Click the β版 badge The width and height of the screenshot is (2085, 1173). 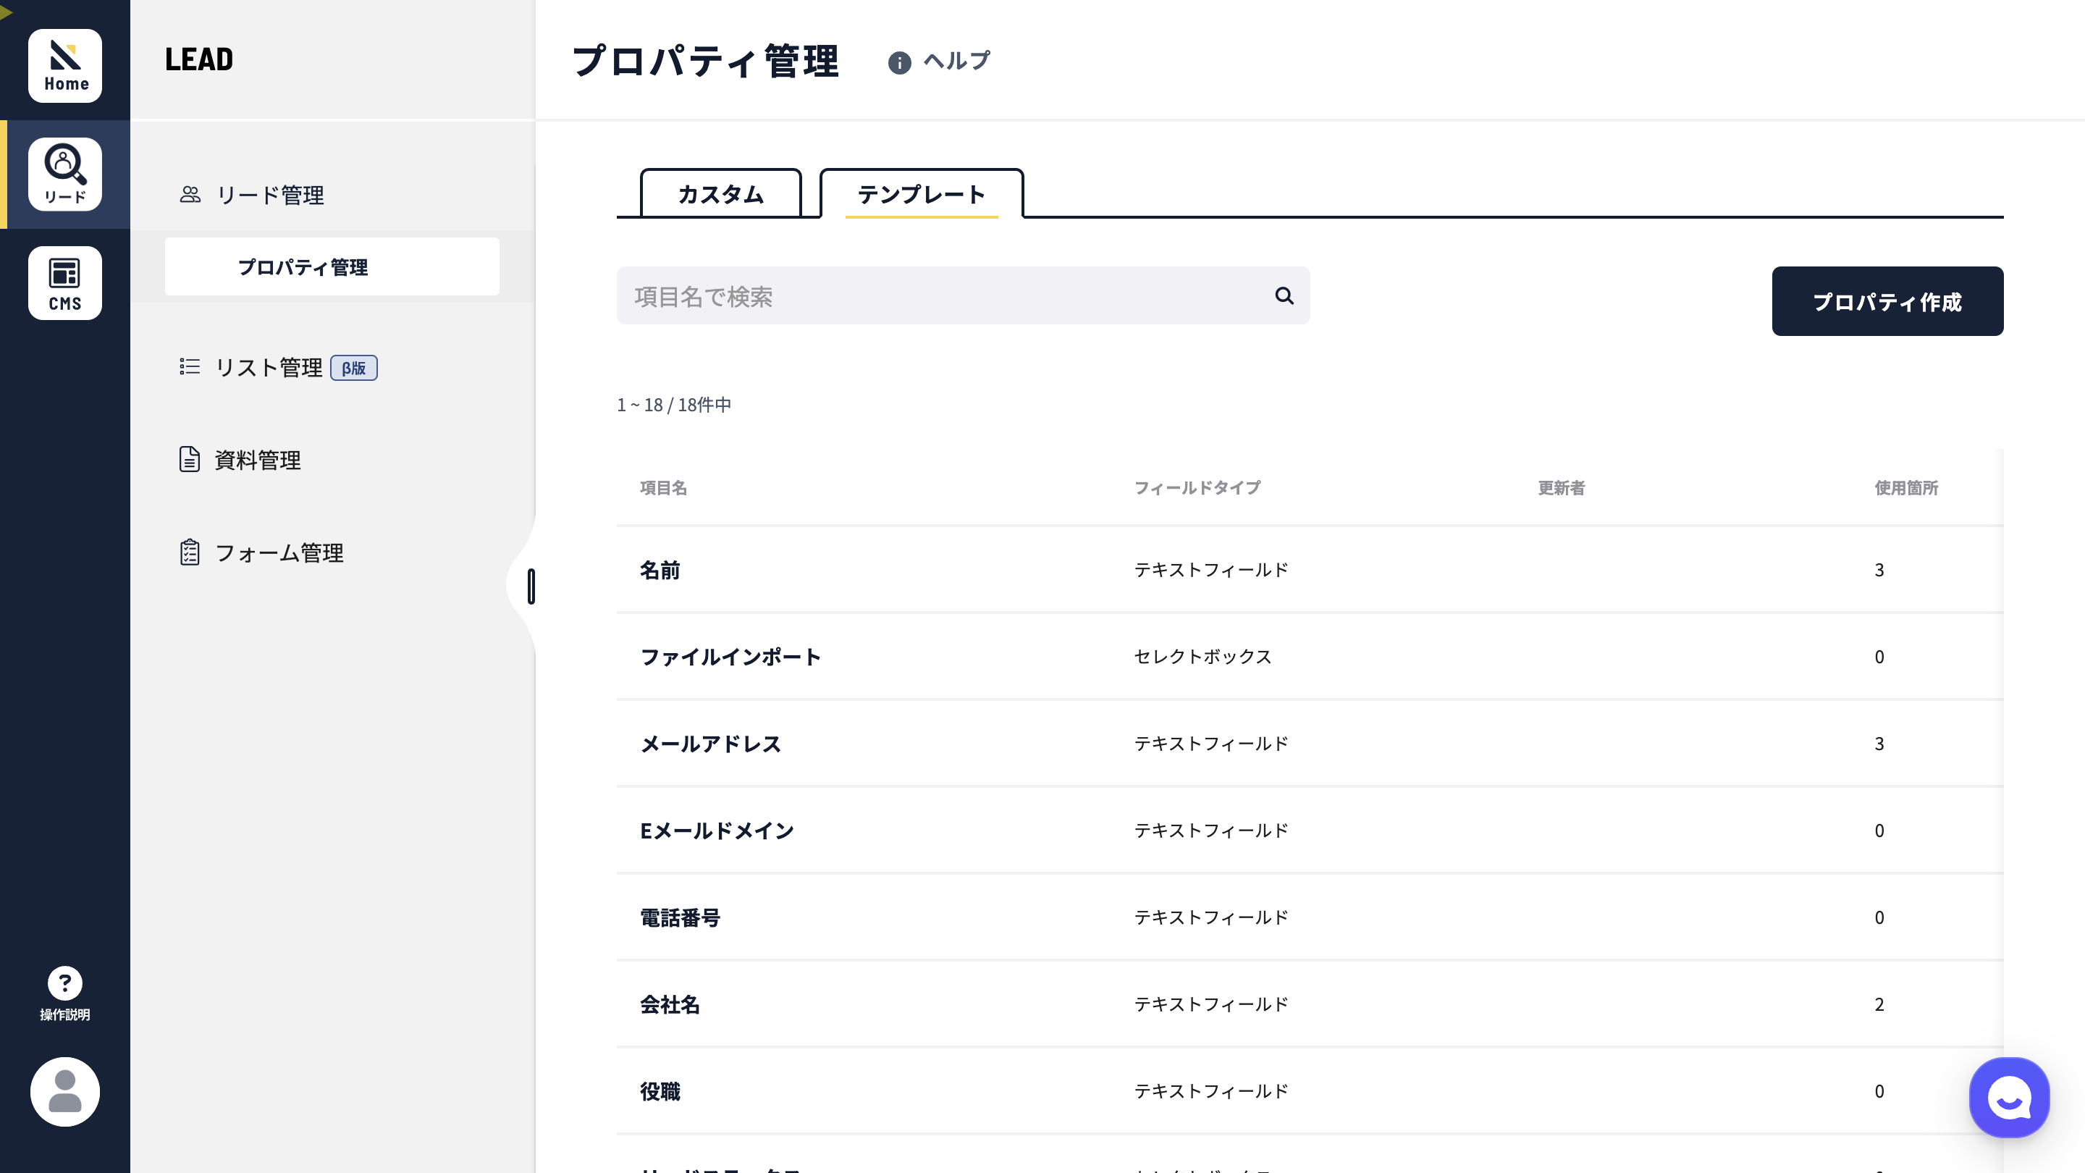tap(354, 368)
